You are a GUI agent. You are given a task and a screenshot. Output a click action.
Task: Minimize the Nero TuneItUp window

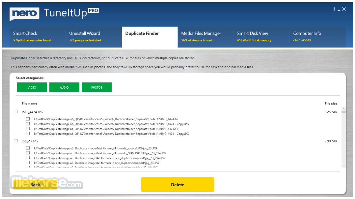(339, 10)
